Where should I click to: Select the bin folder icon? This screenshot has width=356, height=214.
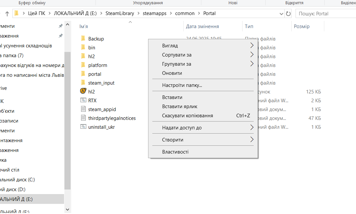point(83,47)
